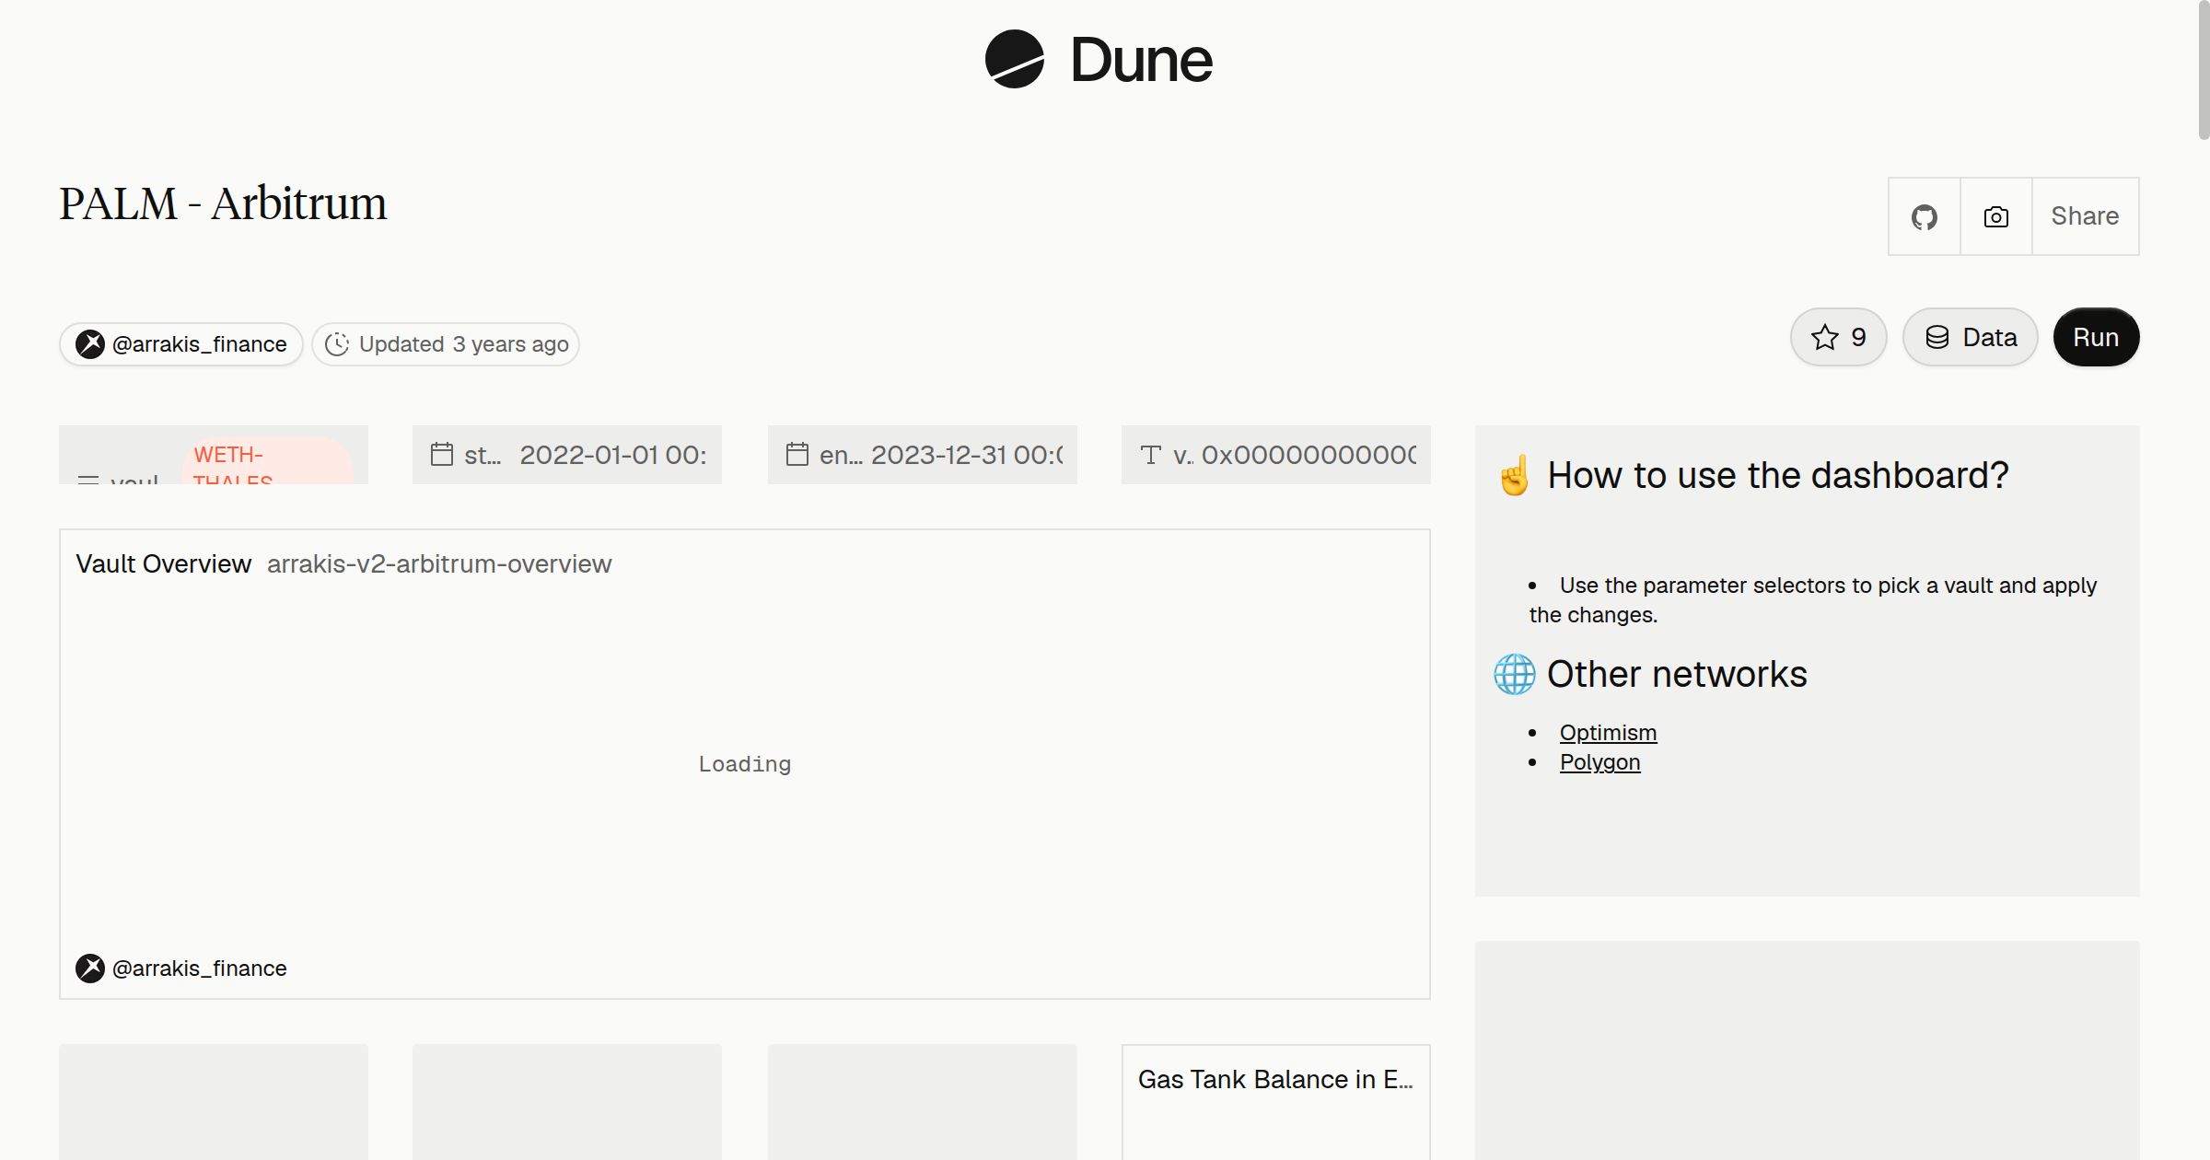Star this dashboard with star icon
The image size is (2210, 1160).
pyautogui.click(x=1838, y=337)
